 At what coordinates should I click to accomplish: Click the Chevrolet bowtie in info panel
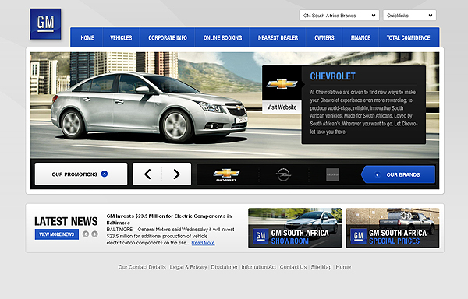pos(282,84)
